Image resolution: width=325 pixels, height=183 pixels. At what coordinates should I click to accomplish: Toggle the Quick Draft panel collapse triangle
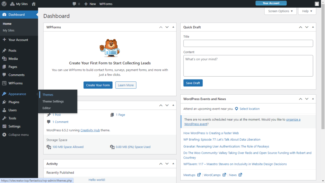(313, 27)
